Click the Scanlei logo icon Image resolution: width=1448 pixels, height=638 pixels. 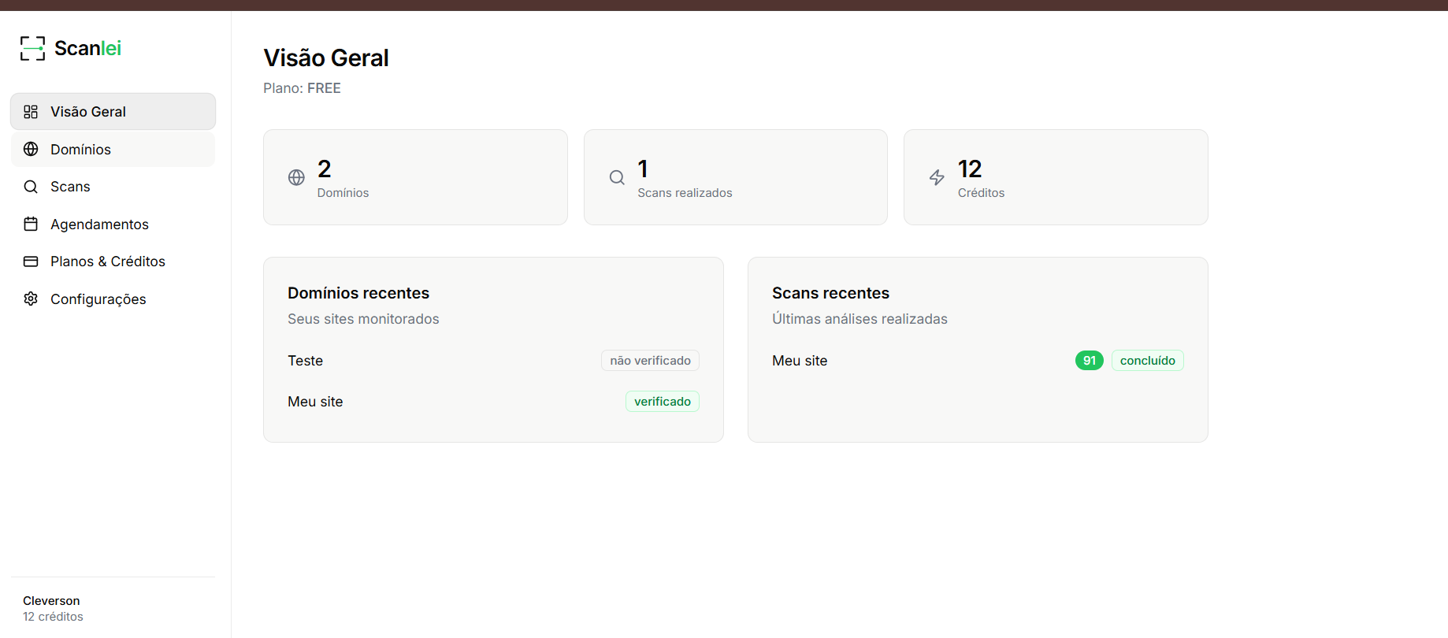click(x=32, y=48)
